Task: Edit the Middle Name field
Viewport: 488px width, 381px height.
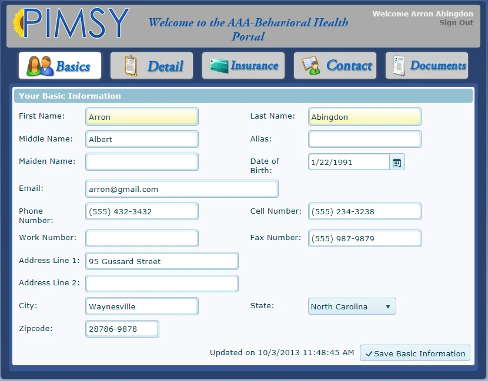Action: tap(142, 139)
